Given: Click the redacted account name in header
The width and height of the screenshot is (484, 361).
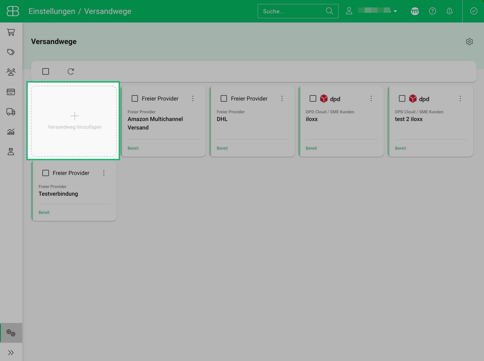Looking at the screenshot, I should (374, 11).
